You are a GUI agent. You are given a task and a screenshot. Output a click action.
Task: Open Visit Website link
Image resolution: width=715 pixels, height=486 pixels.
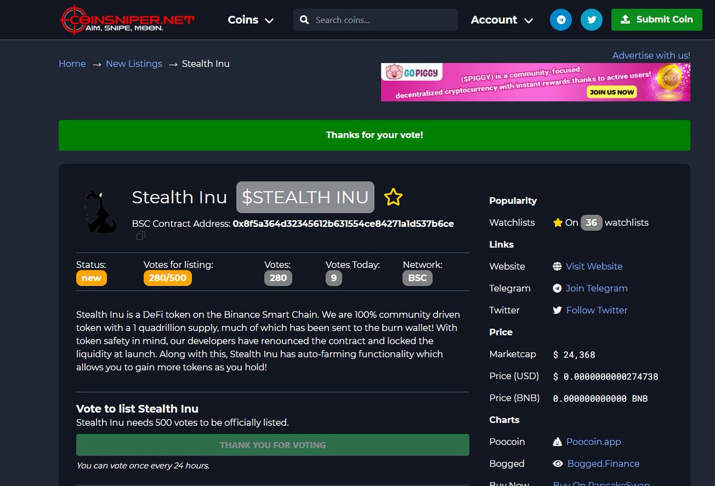coord(594,266)
